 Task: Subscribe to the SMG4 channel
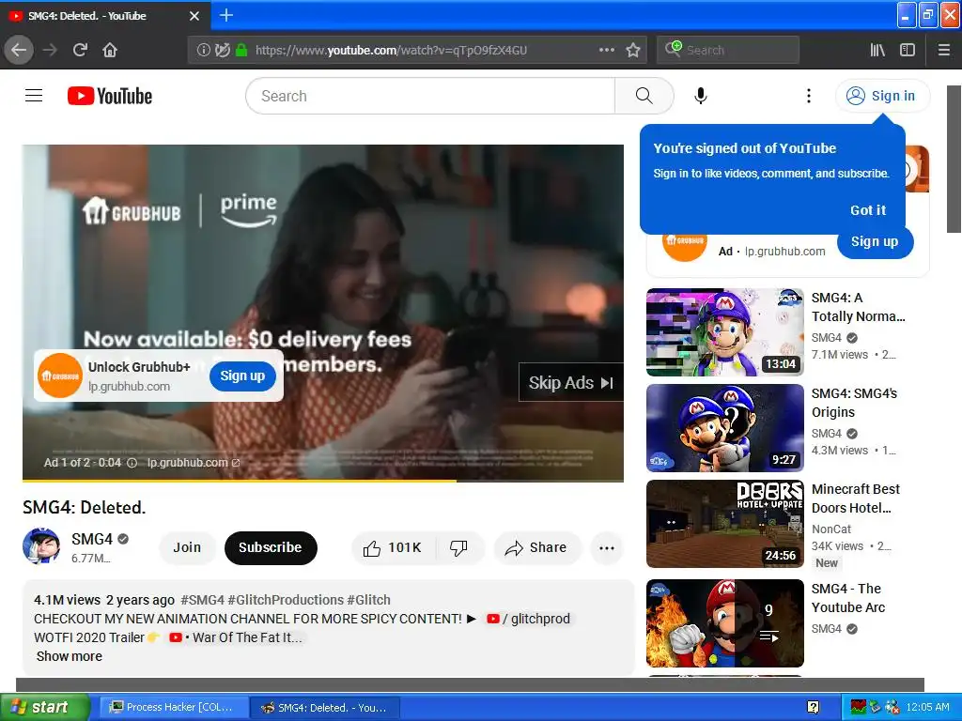pos(271,547)
